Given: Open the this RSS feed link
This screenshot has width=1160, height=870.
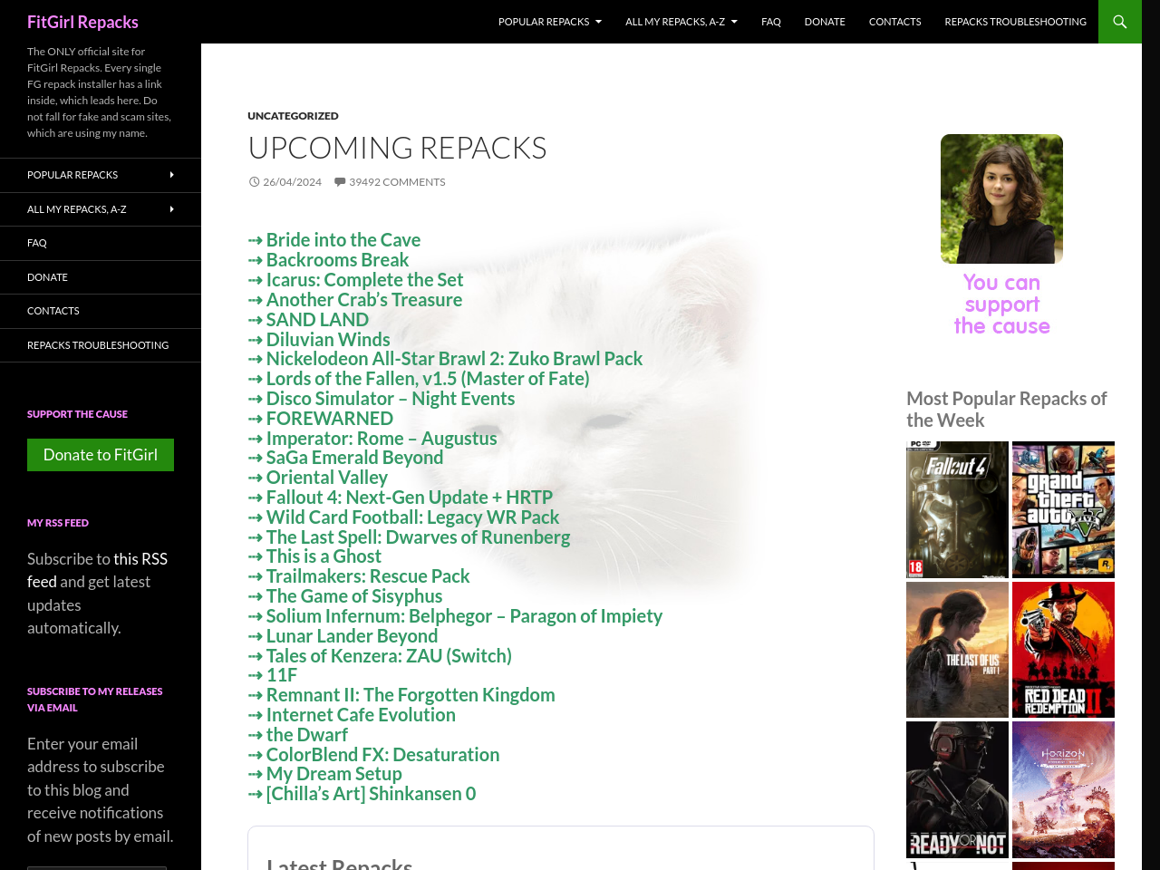Looking at the screenshot, I should click(x=97, y=570).
